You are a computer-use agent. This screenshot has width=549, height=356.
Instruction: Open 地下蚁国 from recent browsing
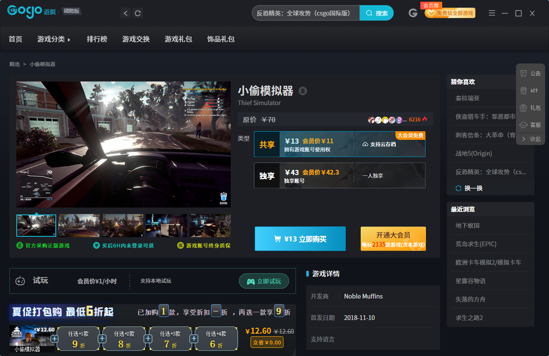[x=468, y=226]
